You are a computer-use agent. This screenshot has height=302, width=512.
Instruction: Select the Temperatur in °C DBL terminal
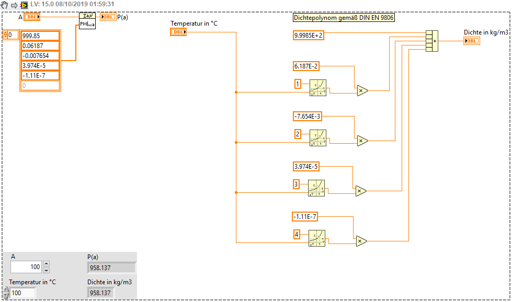178,32
